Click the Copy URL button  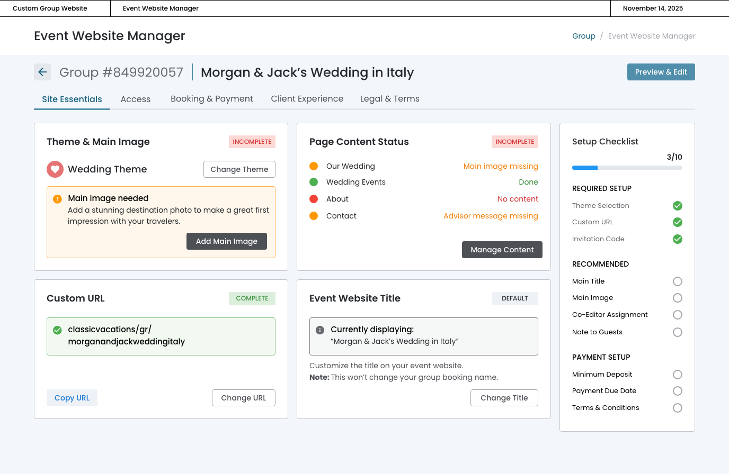(72, 398)
